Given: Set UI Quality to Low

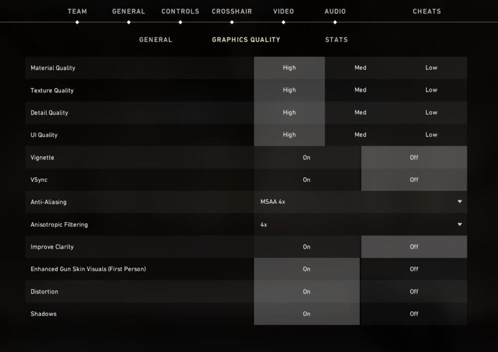Looking at the screenshot, I should (431, 135).
